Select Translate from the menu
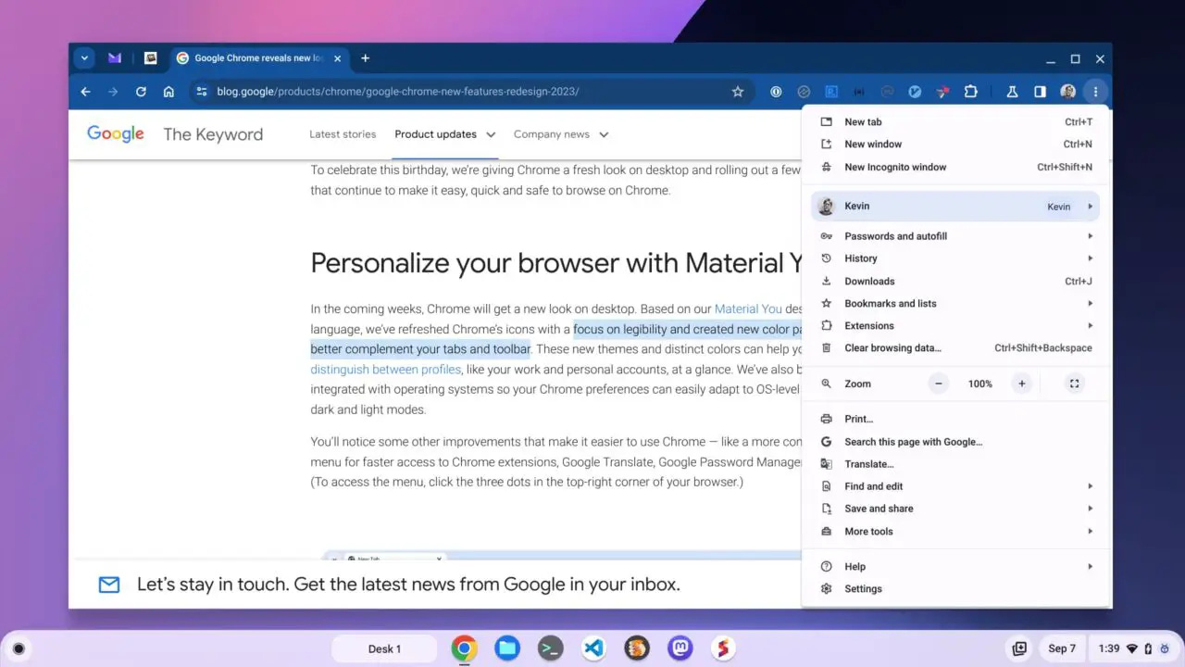Screen dimensions: 1185x667 click(955, 464)
